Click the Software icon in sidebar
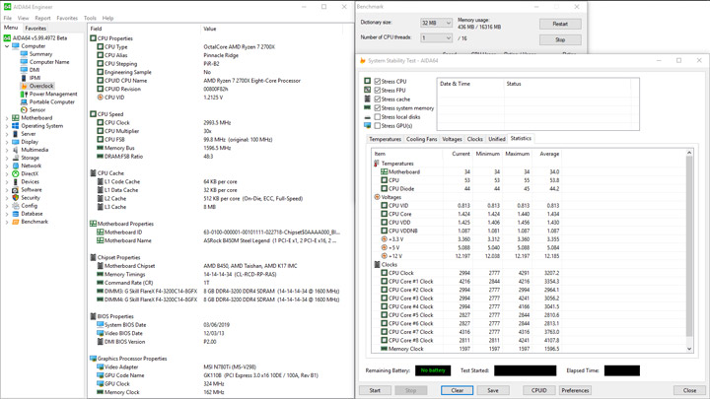Image resolution: width=710 pixels, height=399 pixels. pos(16,189)
